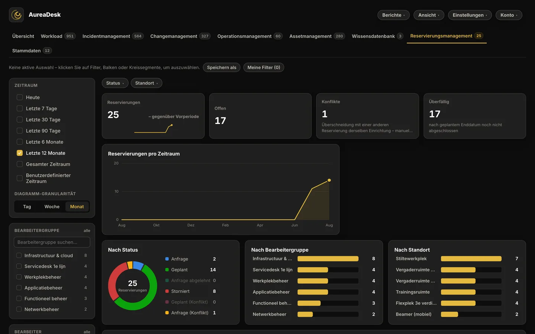Click the Trainingsruimte bar in Nach Standort
Viewport: 535px width, 334px height.
point(458,292)
